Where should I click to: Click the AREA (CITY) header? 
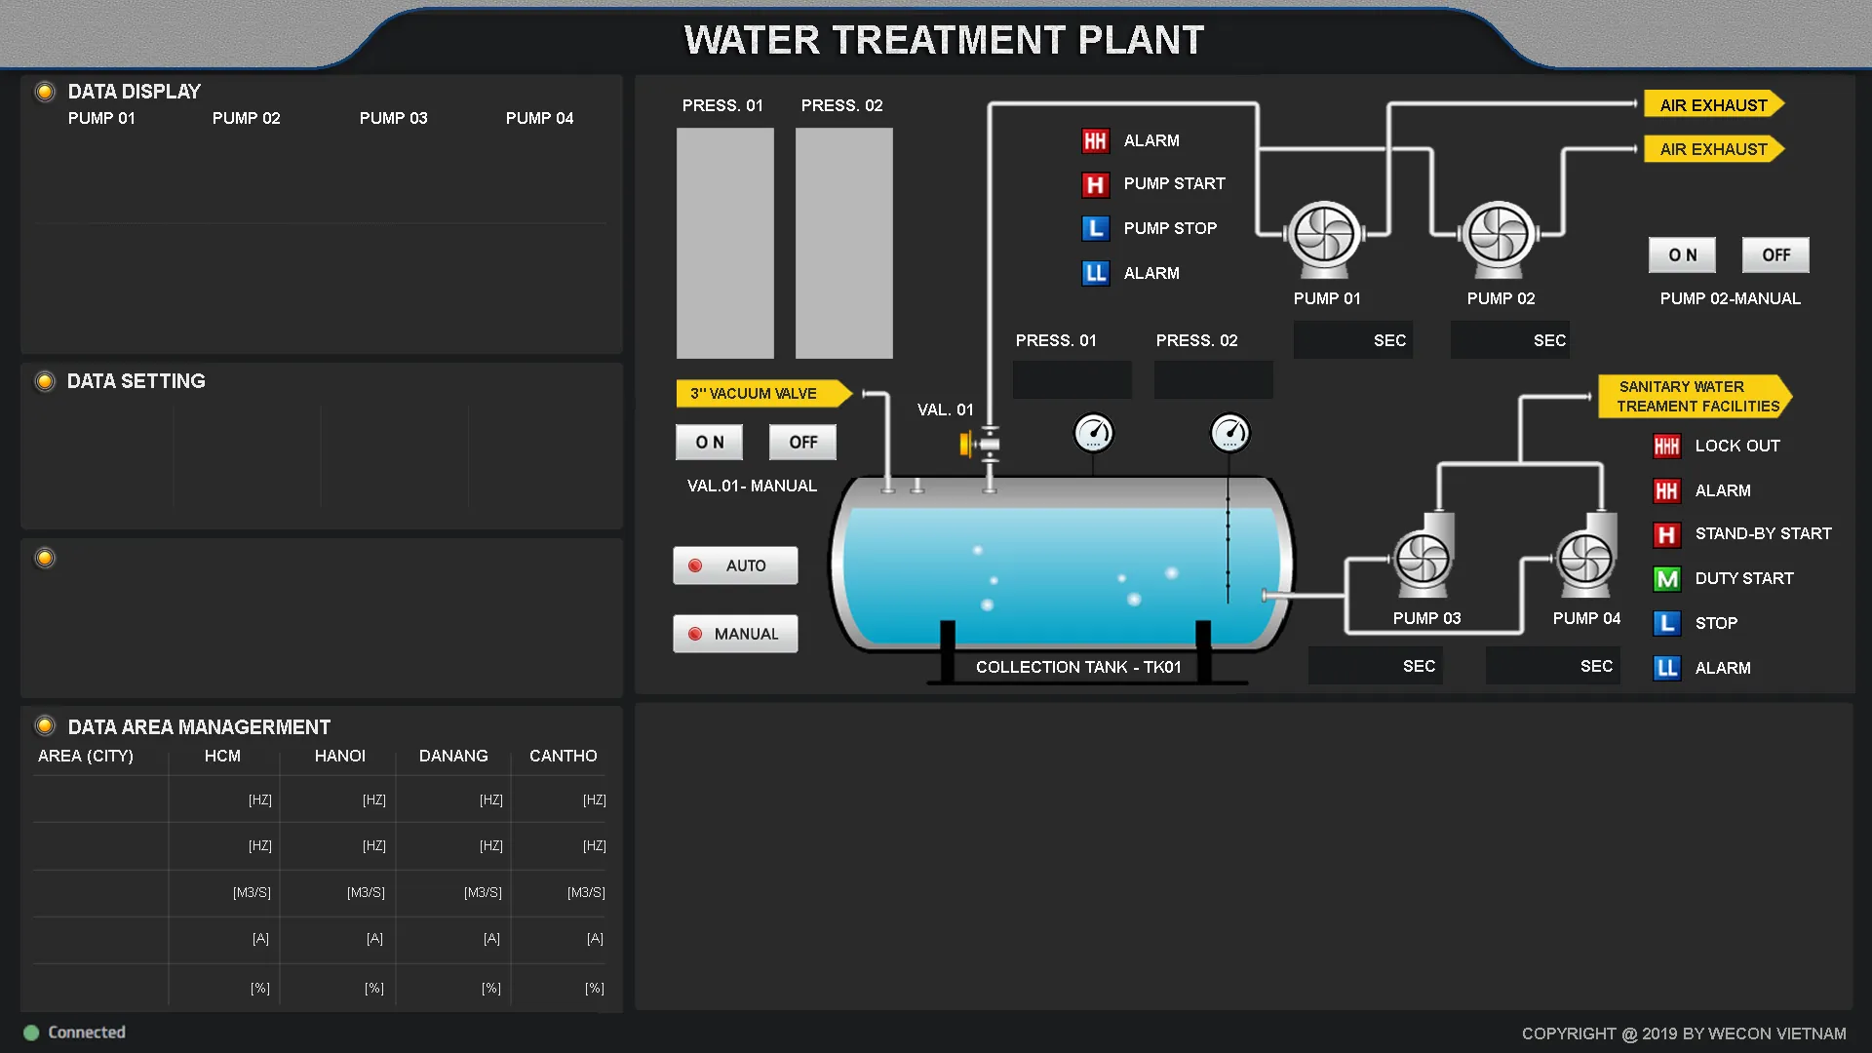pyautogui.click(x=86, y=756)
